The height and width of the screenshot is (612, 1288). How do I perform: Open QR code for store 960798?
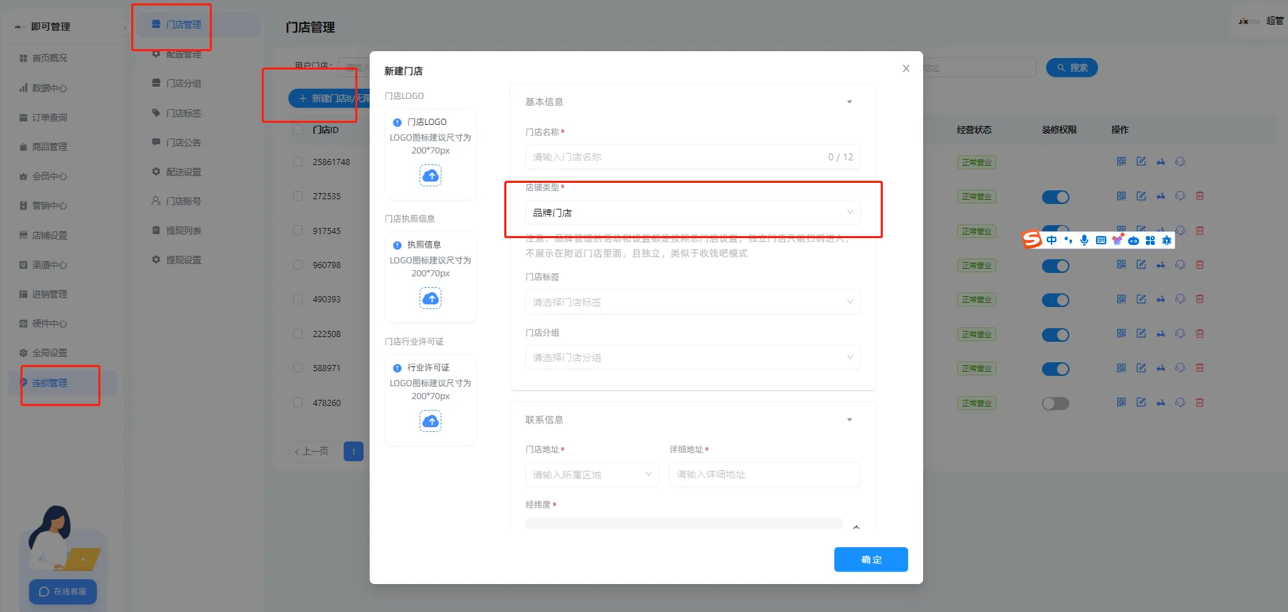click(1121, 265)
